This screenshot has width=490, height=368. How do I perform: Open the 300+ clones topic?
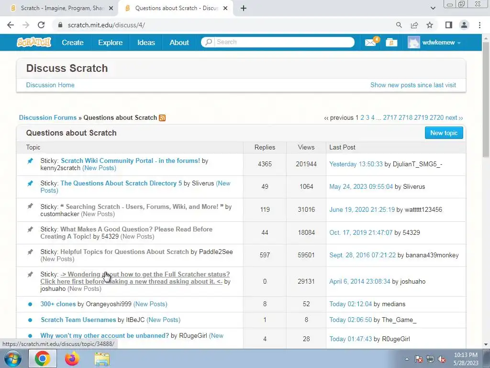(x=58, y=304)
